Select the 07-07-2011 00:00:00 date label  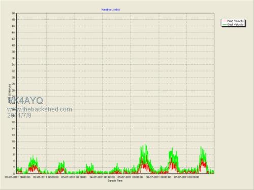(x=186, y=177)
